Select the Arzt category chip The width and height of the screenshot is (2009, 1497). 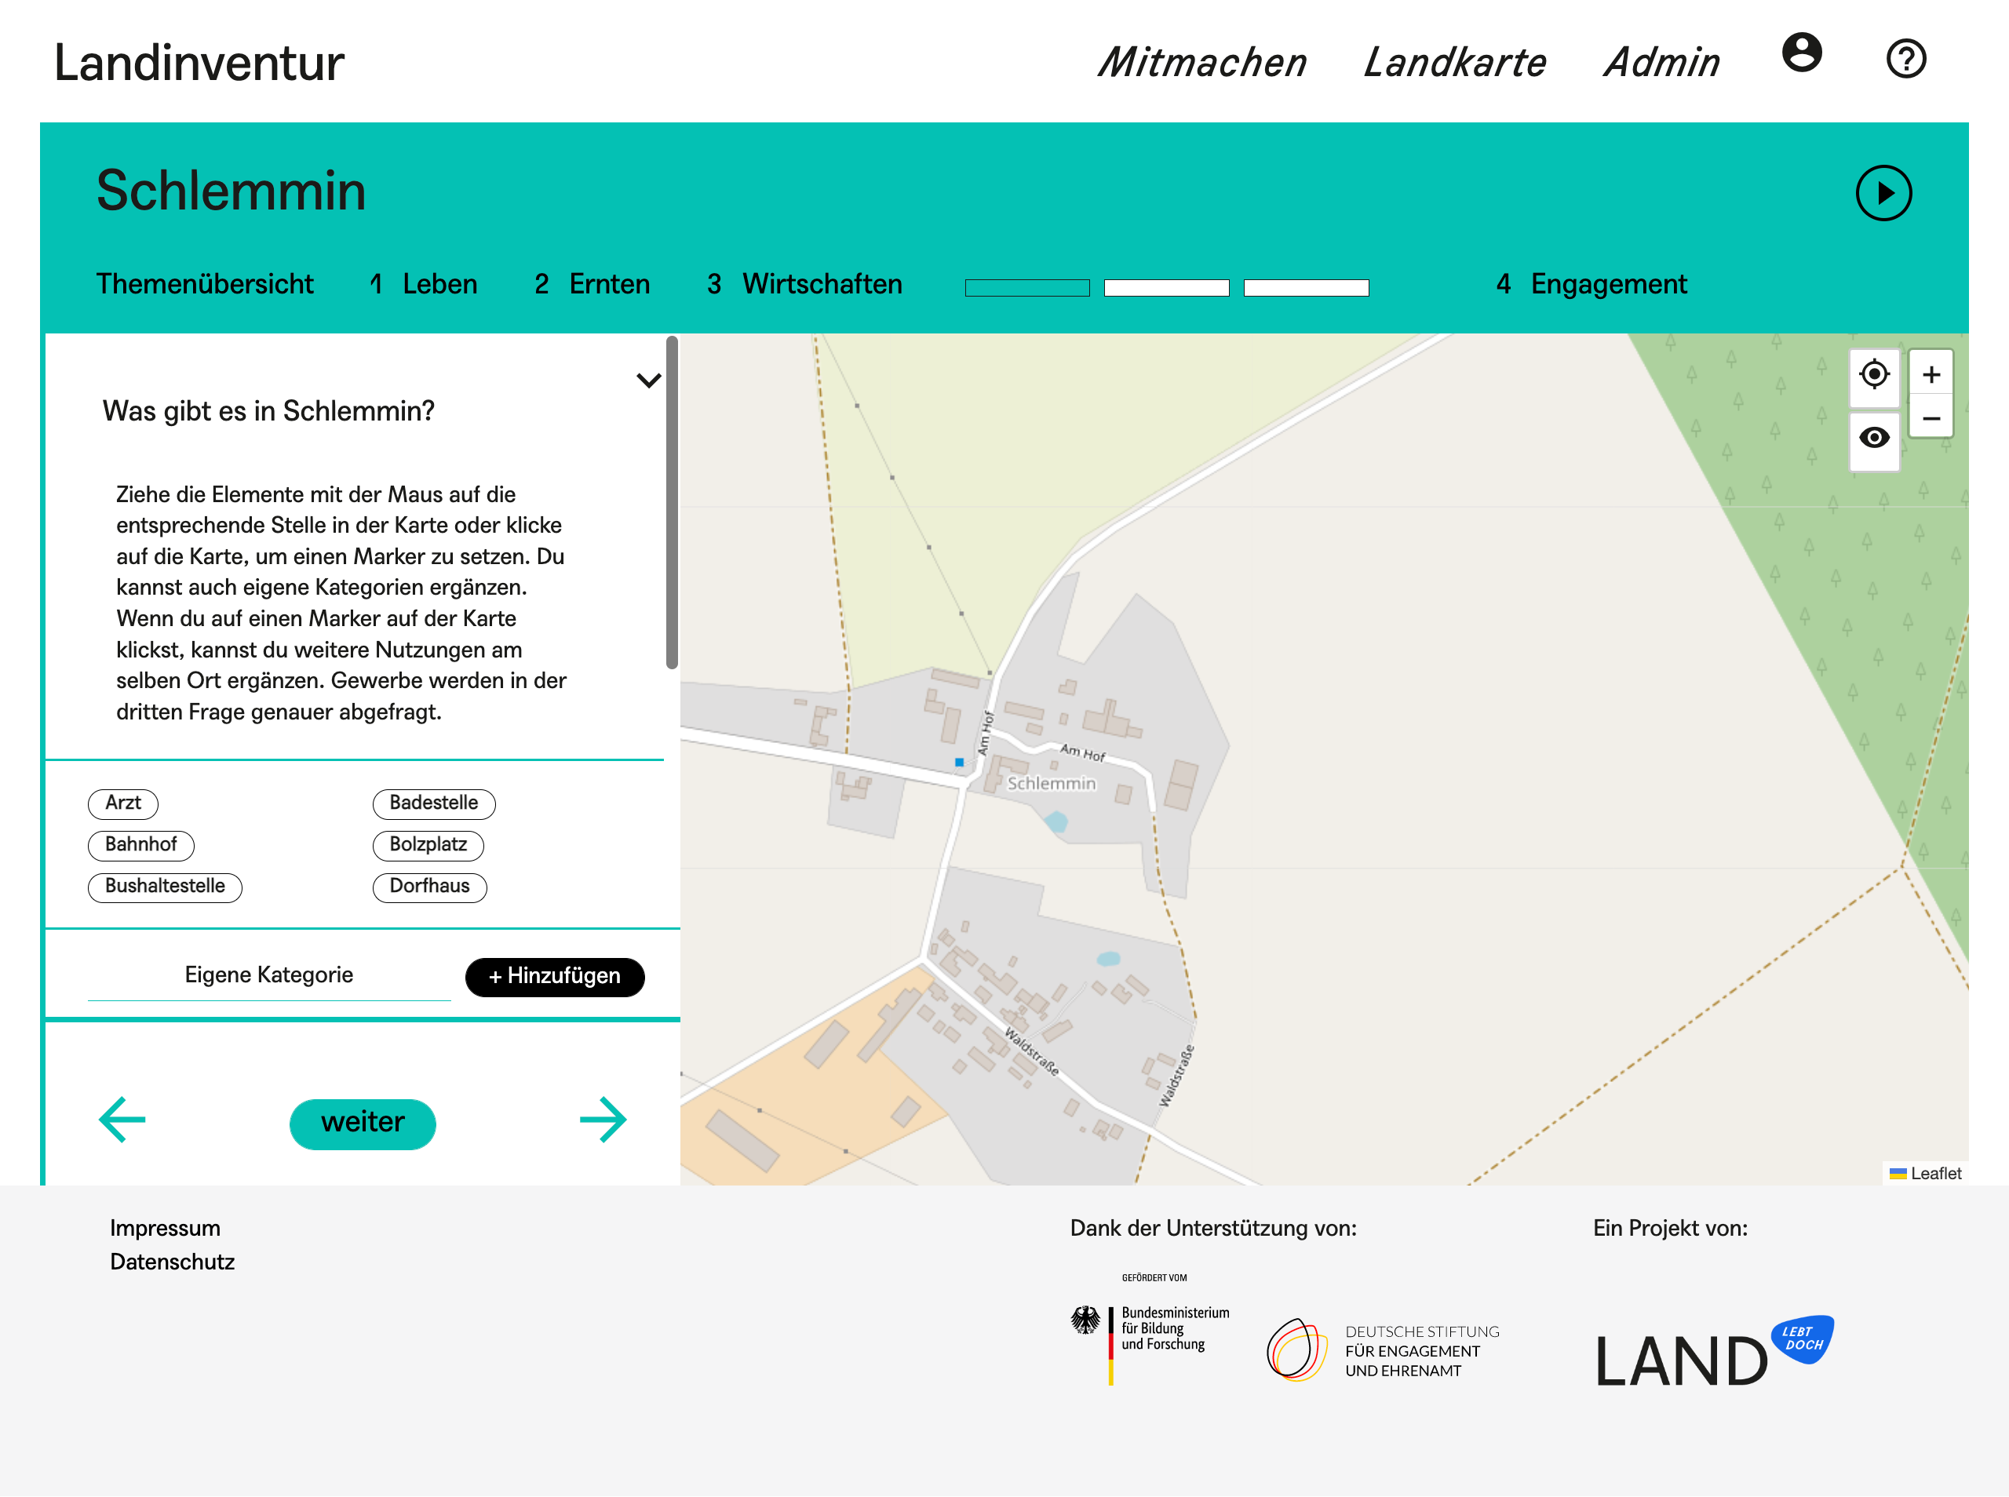(x=123, y=803)
